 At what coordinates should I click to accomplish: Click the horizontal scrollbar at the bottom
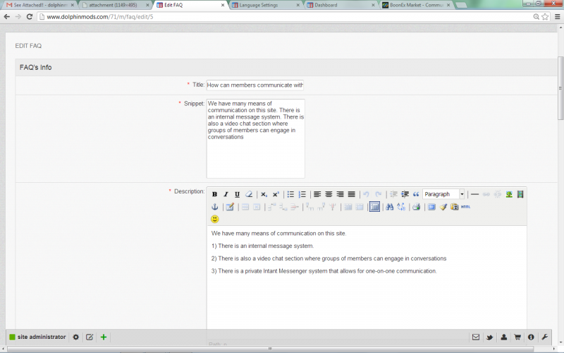(x=270, y=348)
